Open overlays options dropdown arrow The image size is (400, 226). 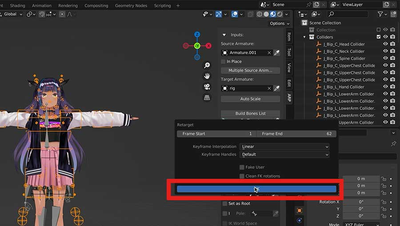pos(241,14)
